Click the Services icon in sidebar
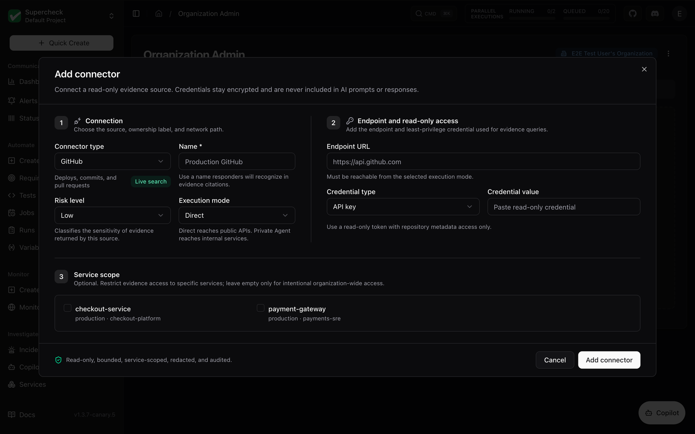 tap(12, 384)
